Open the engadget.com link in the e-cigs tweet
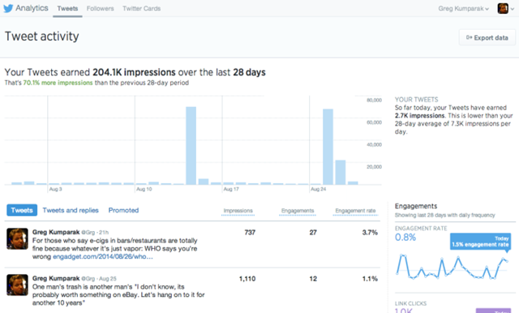Screen dimensions: 519x313 point(103,256)
